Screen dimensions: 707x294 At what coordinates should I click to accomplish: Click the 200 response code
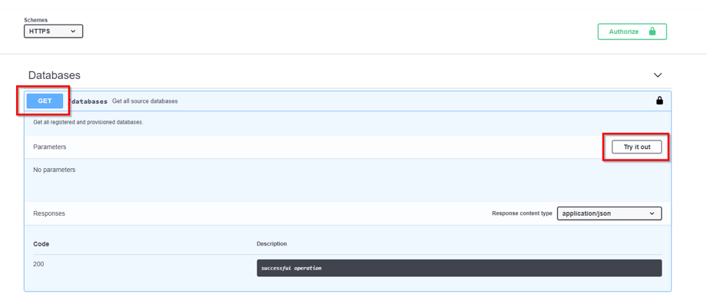pos(38,264)
